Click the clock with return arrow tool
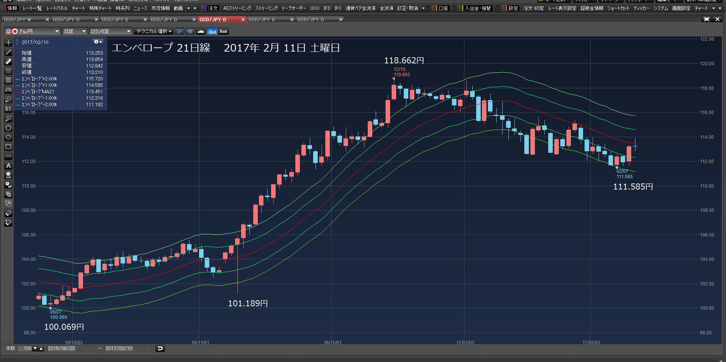 (8, 185)
